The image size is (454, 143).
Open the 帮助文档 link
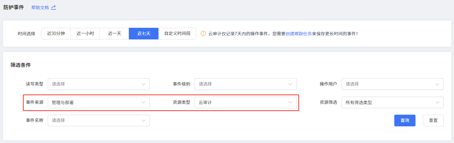pyautogui.click(x=40, y=7)
